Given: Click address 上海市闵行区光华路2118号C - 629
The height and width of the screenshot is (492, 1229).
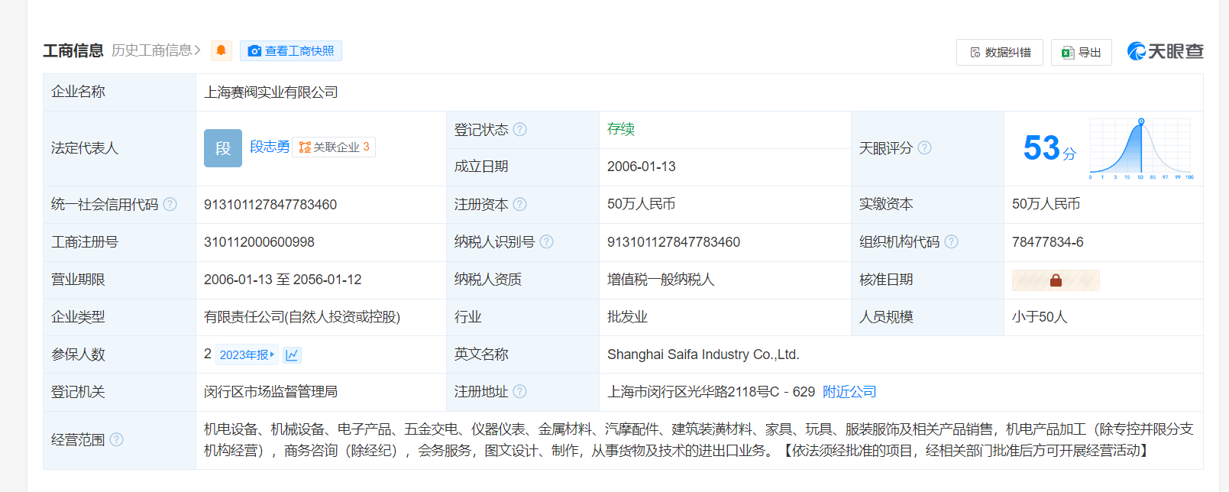Looking at the screenshot, I should pos(711,392).
